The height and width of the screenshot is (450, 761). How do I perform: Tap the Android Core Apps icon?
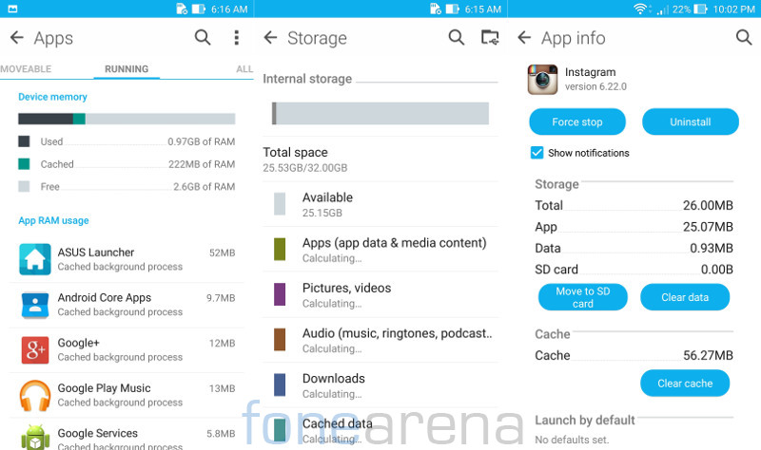click(35, 305)
